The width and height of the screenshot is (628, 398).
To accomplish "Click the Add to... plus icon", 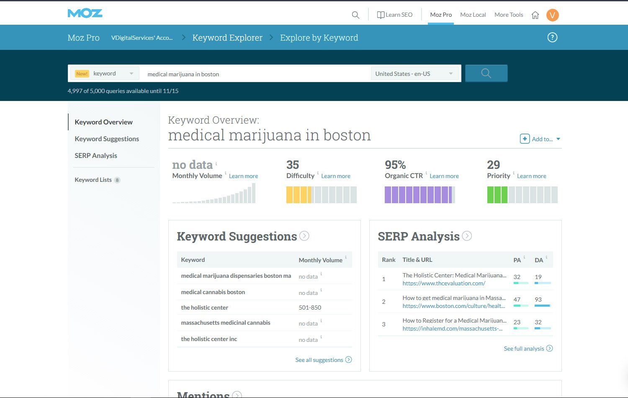I will (x=525, y=139).
